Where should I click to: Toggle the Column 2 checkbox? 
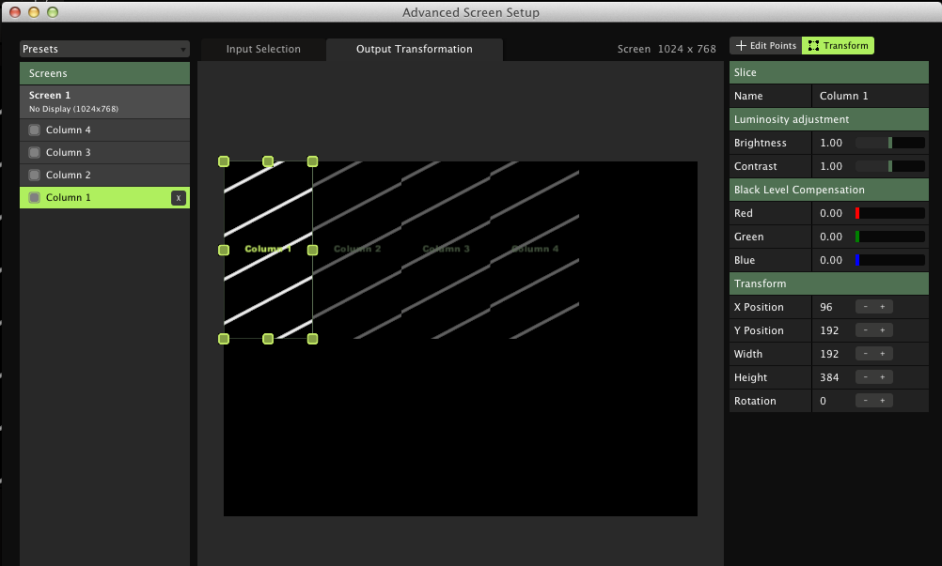point(35,176)
